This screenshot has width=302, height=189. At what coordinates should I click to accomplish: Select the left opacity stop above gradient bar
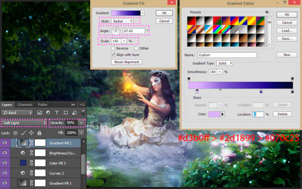(189, 79)
